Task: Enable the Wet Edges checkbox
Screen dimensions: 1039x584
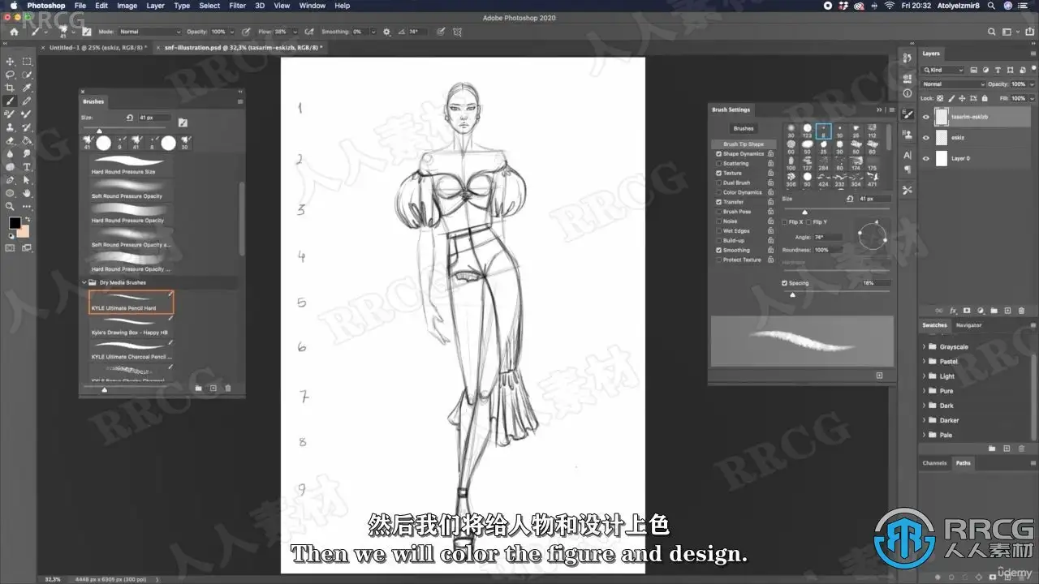Action: coord(718,231)
